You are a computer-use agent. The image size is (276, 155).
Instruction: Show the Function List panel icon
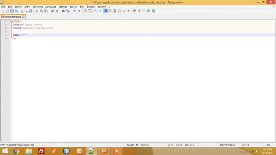coord(119,11)
